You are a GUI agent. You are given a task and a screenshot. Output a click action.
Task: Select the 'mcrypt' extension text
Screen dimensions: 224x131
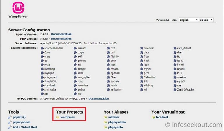[82, 69]
